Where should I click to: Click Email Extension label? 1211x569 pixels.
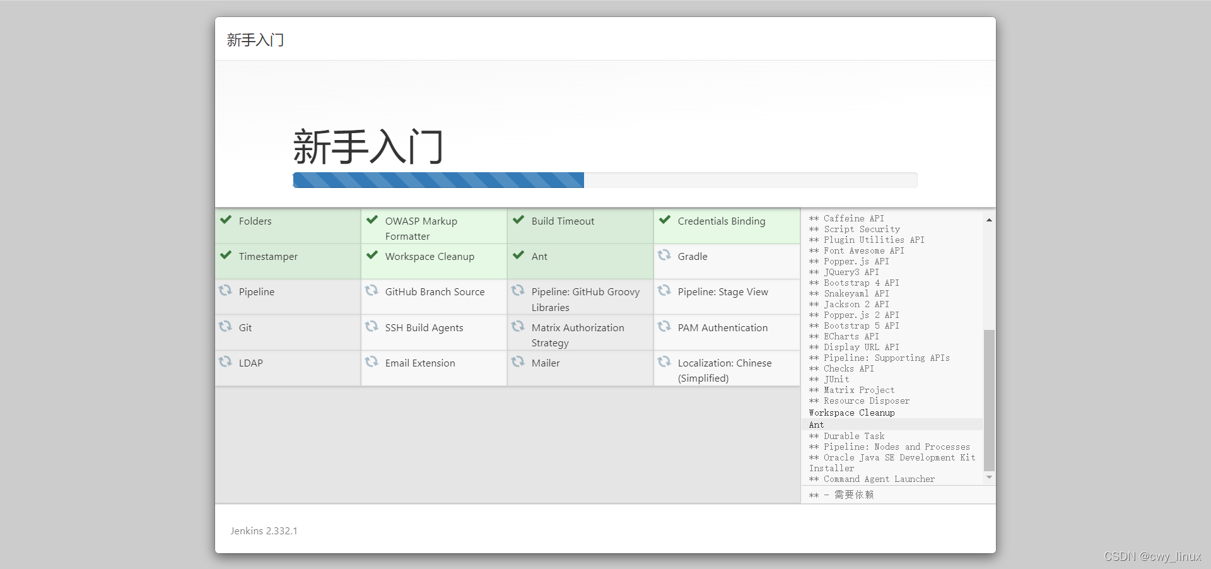[420, 363]
